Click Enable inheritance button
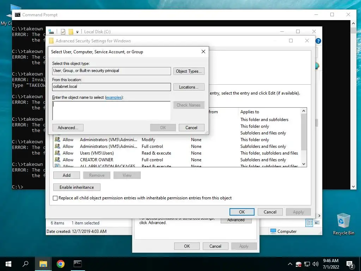361x271 pixels. [x=77, y=187]
